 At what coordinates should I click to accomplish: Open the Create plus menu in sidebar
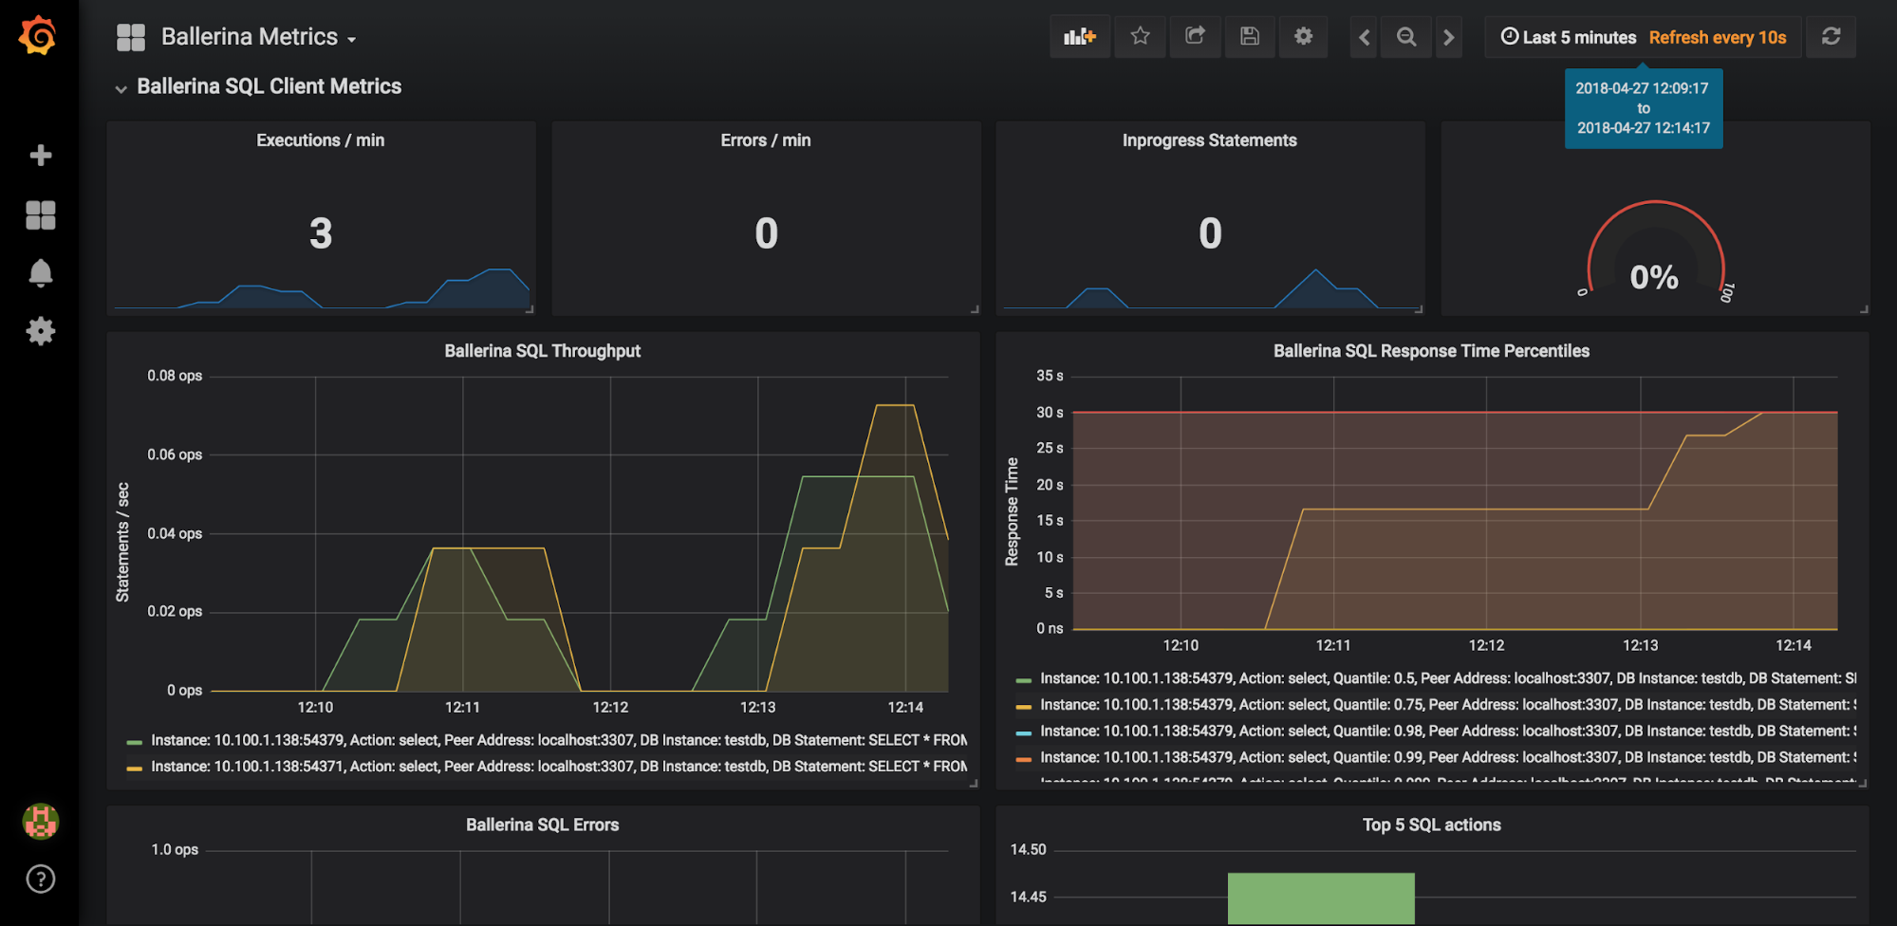[x=40, y=156]
